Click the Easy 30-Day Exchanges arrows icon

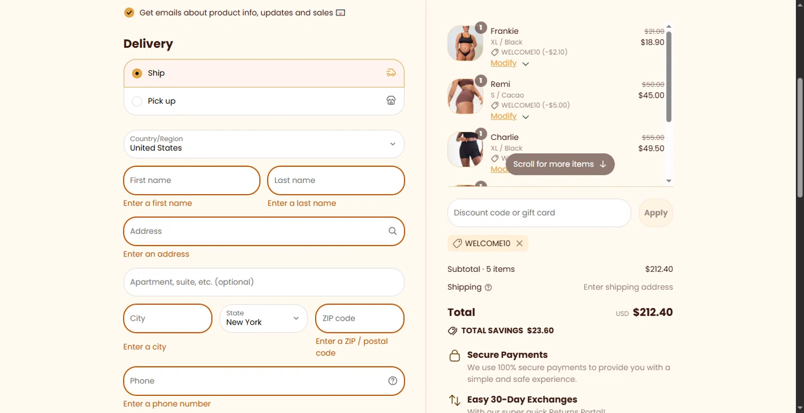tap(455, 400)
